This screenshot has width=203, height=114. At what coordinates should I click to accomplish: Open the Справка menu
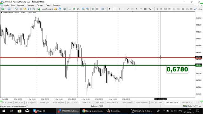56,5
